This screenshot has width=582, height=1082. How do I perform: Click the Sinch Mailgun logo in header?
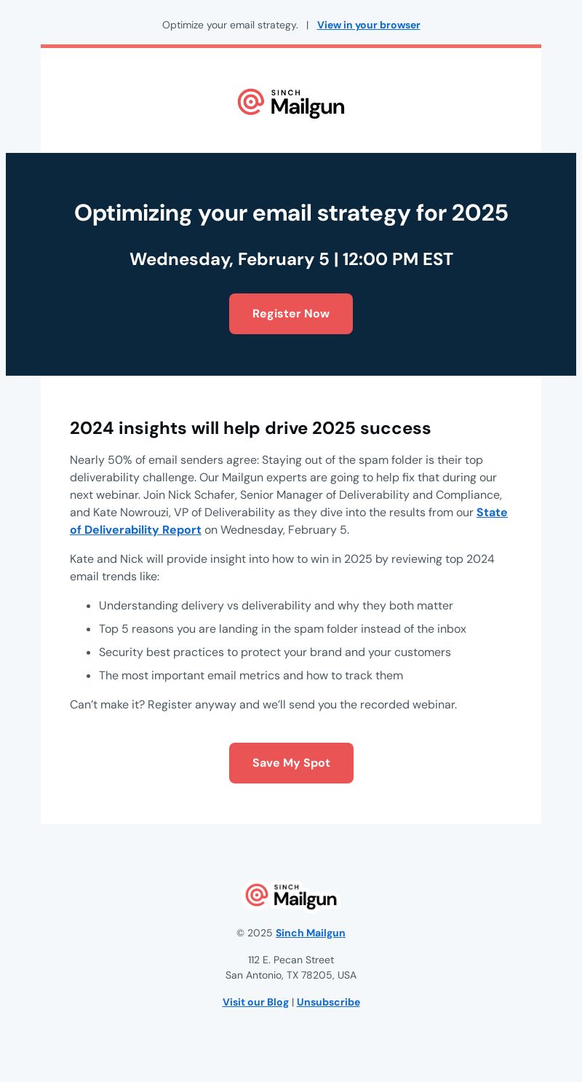coord(291,103)
